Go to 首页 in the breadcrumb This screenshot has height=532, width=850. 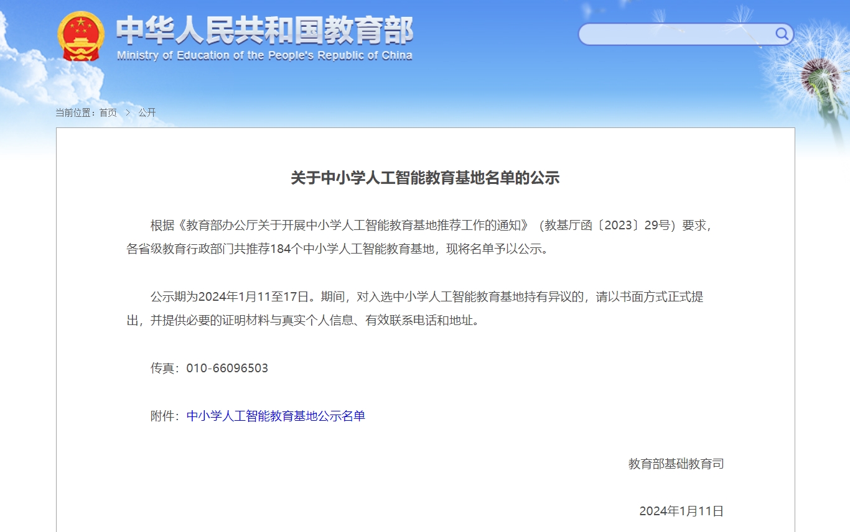coord(108,112)
